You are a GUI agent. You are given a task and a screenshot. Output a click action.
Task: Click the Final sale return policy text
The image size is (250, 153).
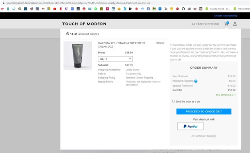tap(143, 83)
